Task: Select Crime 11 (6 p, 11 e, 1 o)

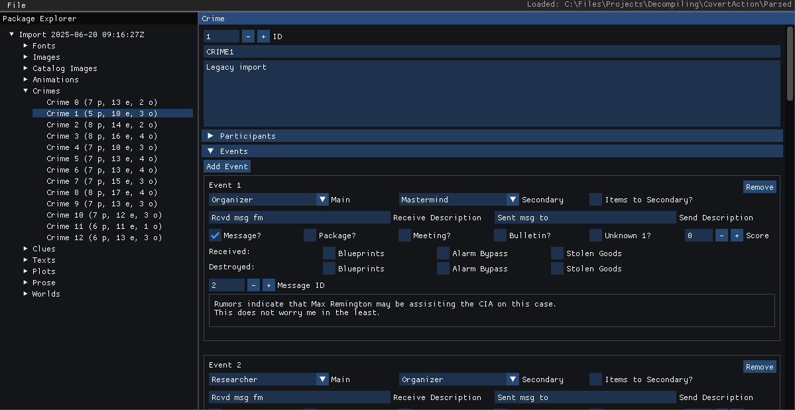Action: pos(113,226)
